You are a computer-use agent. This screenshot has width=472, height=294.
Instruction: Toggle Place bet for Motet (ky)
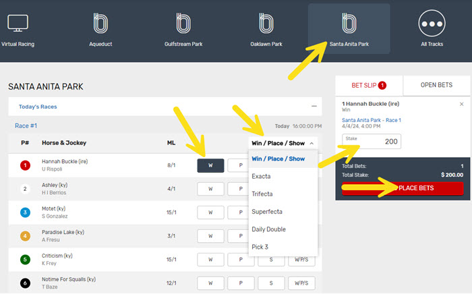point(239,212)
